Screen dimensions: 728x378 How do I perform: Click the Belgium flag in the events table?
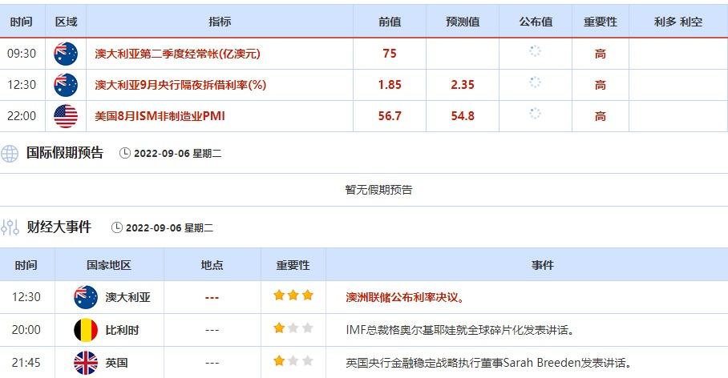86,329
